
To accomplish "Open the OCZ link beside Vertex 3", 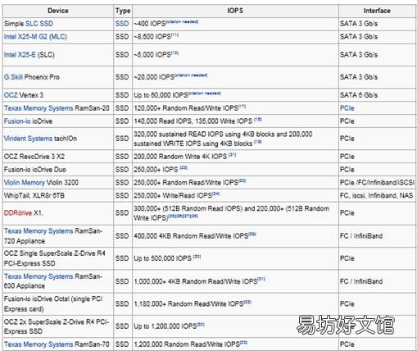I will click(x=11, y=95).
